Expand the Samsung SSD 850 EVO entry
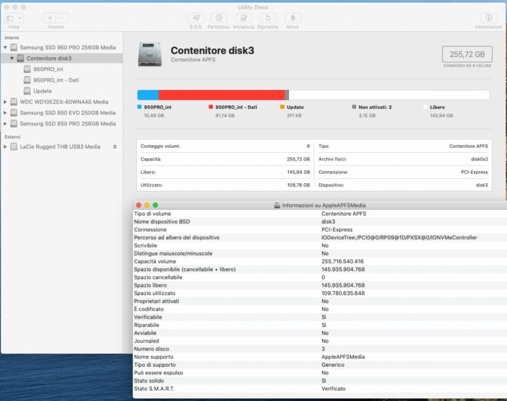 (x=6, y=112)
